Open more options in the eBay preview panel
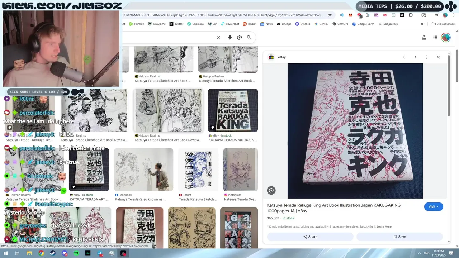This screenshot has width=459, height=258. point(427,57)
